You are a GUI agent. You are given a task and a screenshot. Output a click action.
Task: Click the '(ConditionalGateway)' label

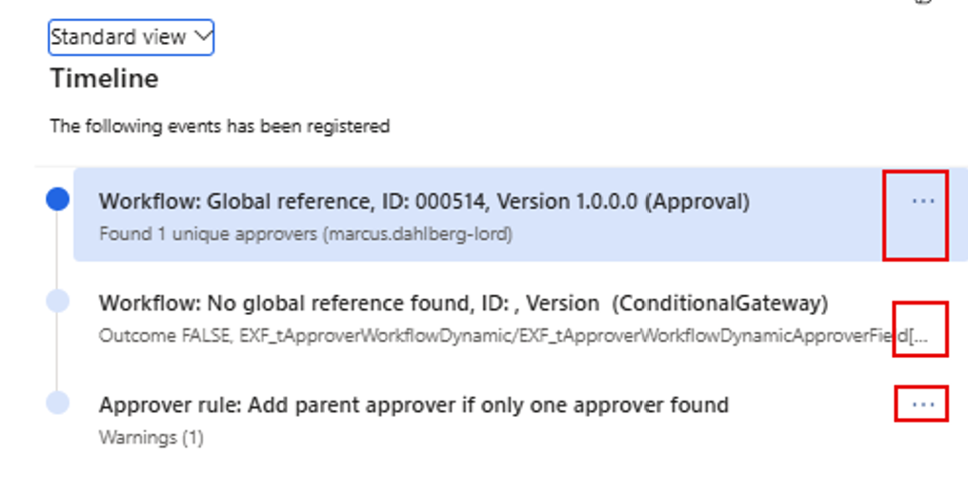point(719,304)
